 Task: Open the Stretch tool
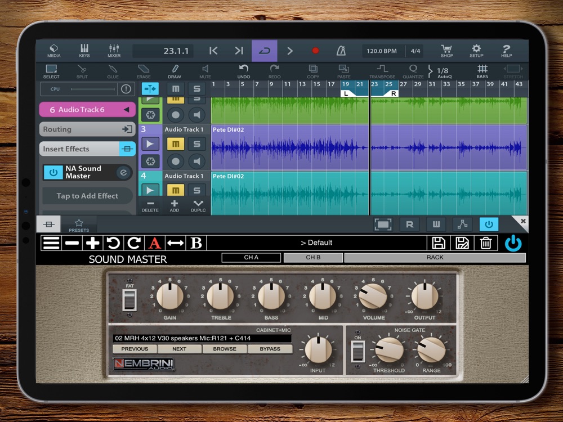tap(513, 71)
